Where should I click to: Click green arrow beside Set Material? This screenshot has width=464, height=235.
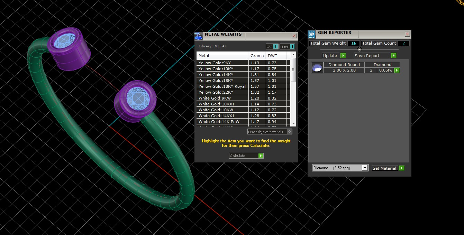401,168
